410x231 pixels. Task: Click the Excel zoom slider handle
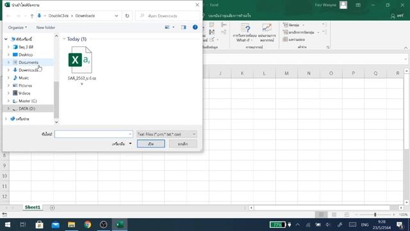[375, 215]
